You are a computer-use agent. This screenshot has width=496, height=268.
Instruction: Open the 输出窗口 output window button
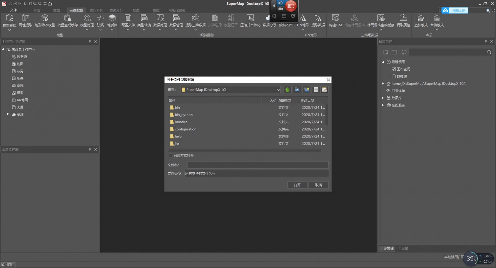[x=8, y=265]
